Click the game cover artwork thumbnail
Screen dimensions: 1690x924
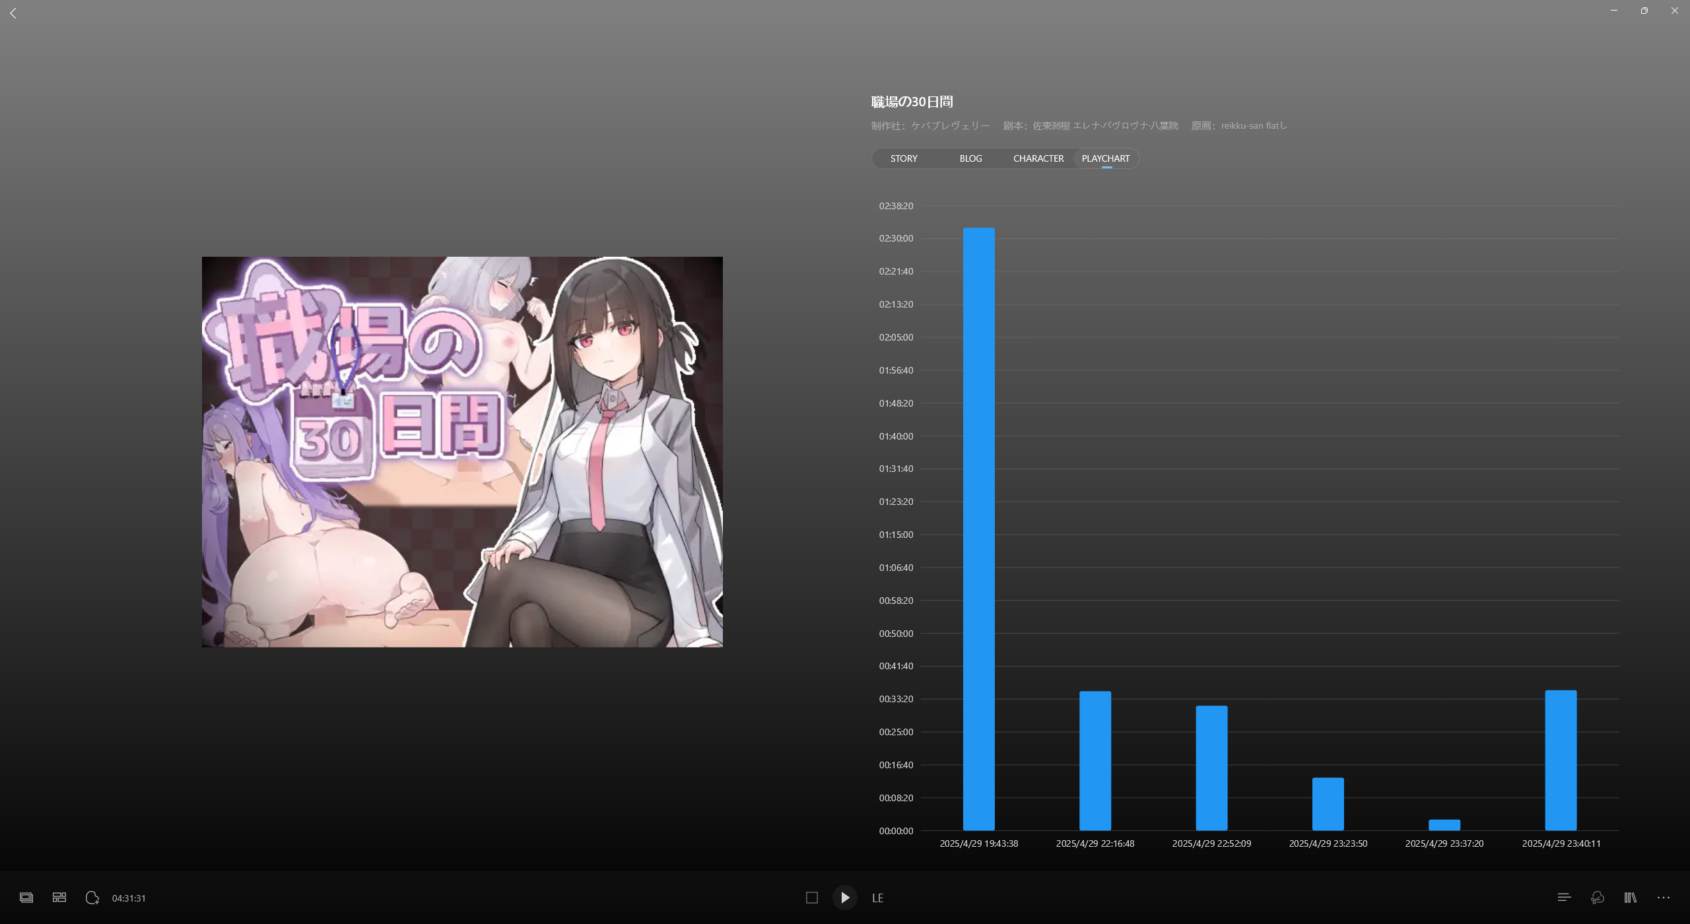[x=462, y=452]
